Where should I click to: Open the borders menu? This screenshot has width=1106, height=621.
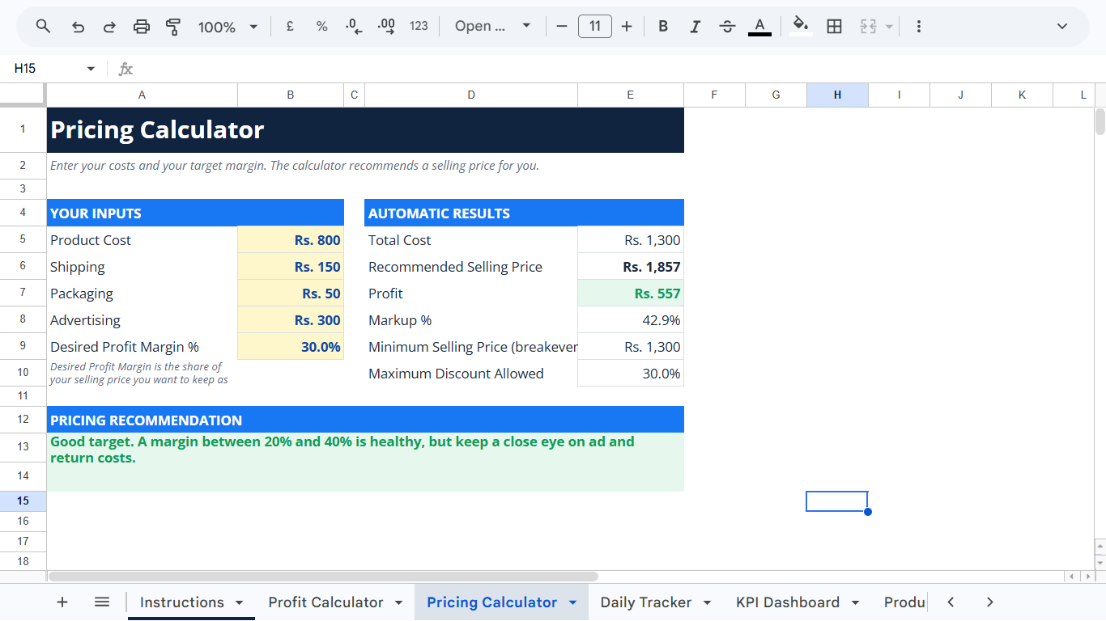click(834, 27)
